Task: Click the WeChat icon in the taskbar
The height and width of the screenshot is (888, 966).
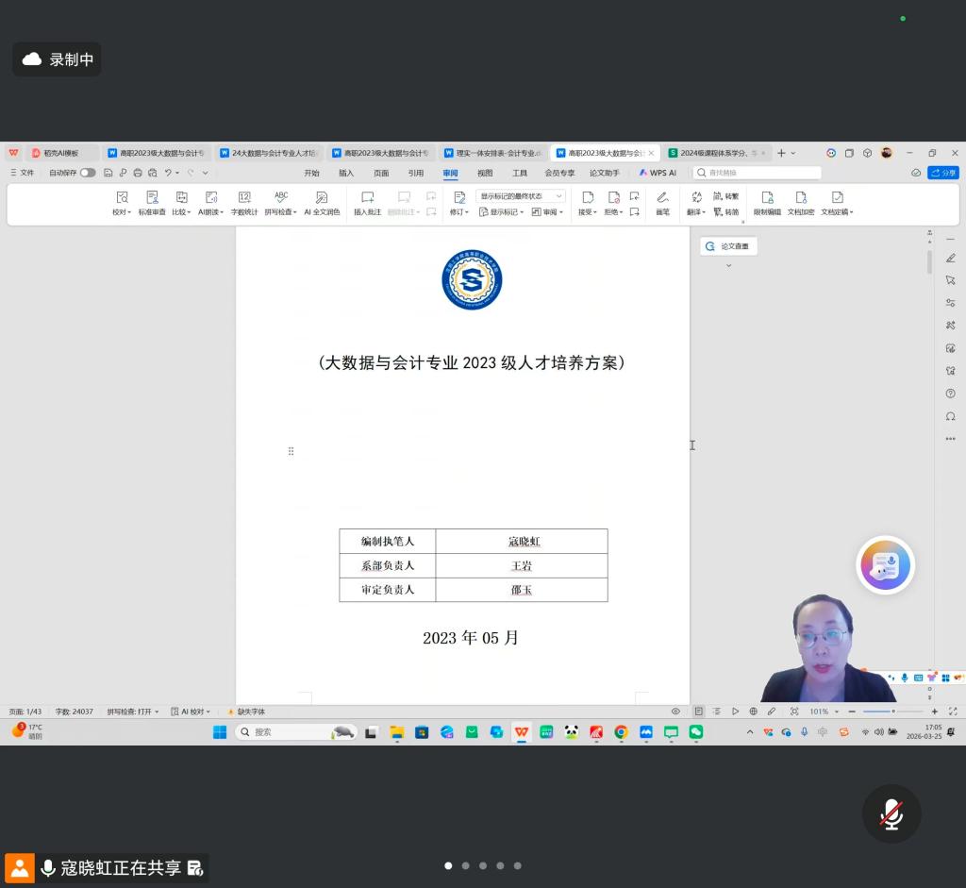Action: coord(696,732)
